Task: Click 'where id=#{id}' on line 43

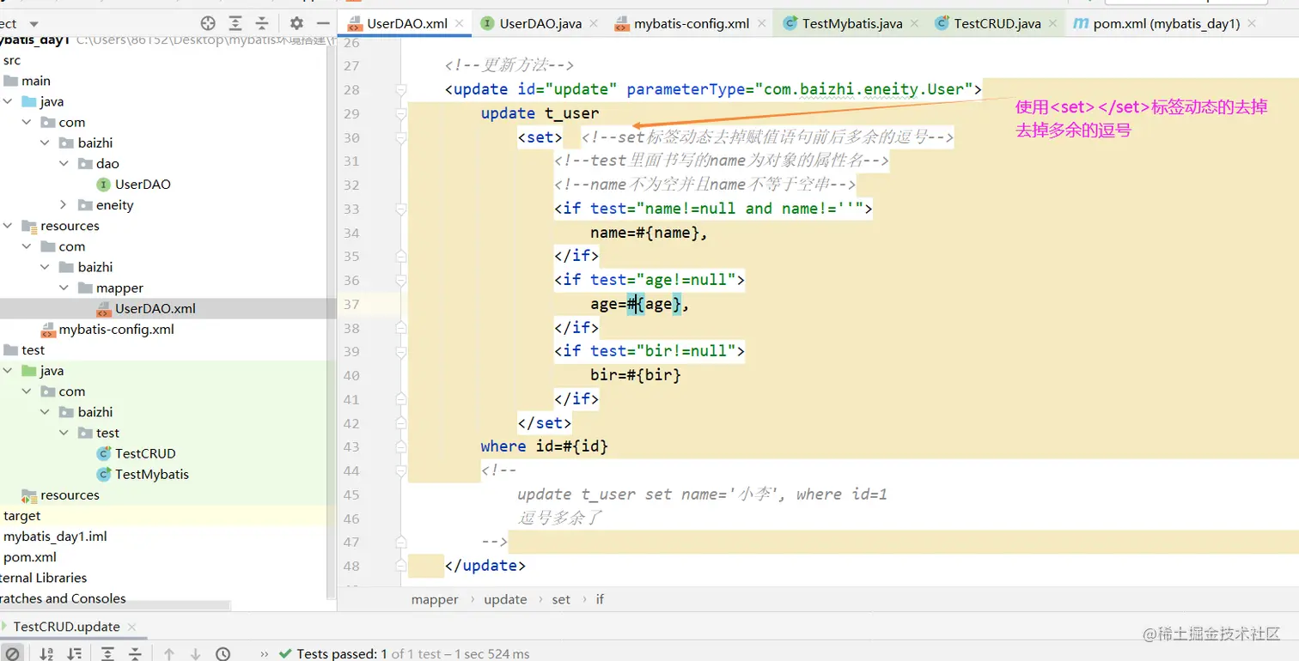Action: 545,446
